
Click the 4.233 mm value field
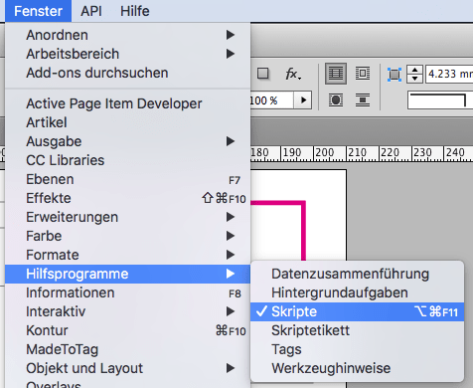(449, 74)
